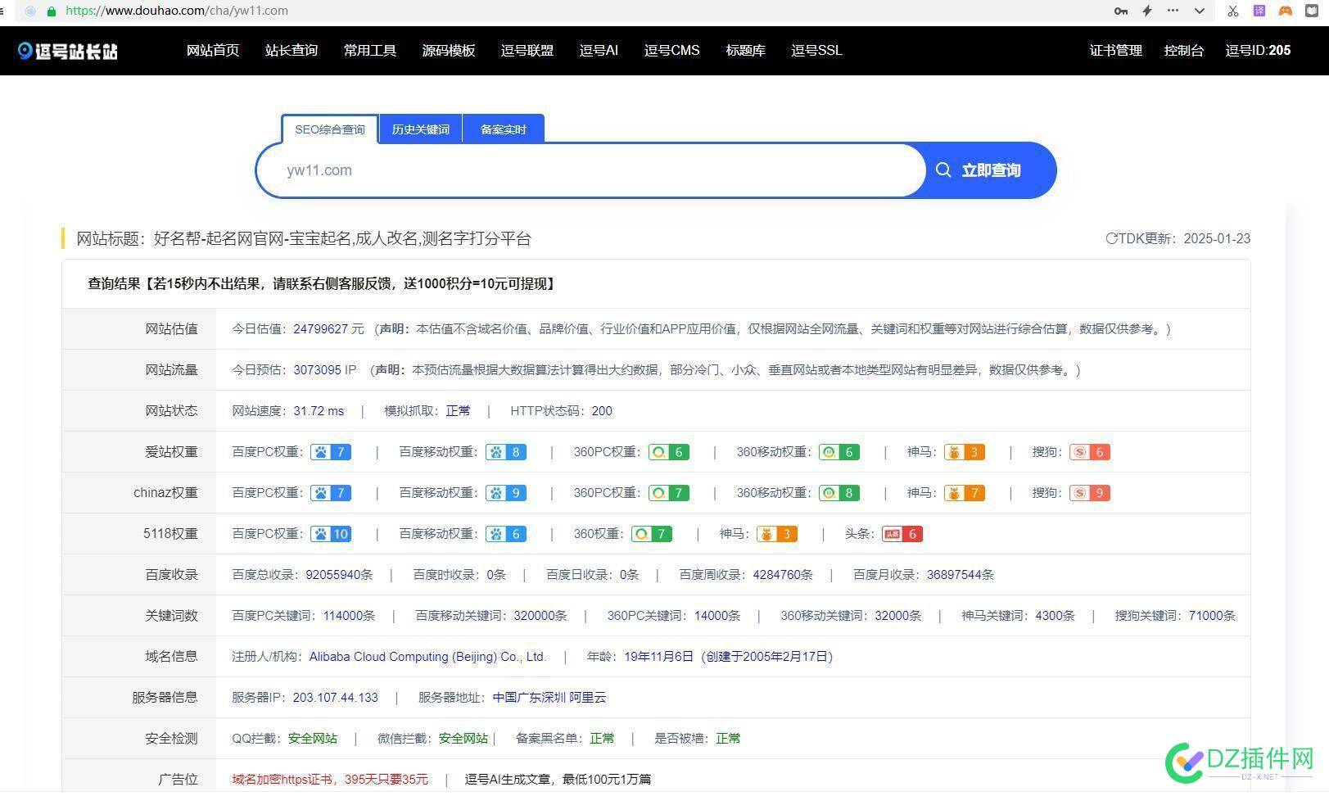Click 5118 头条 badge 6

[x=902, y=534]
